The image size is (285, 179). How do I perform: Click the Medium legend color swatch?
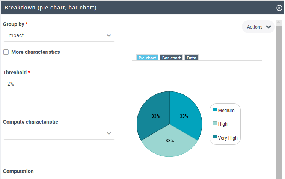point(215,110)
